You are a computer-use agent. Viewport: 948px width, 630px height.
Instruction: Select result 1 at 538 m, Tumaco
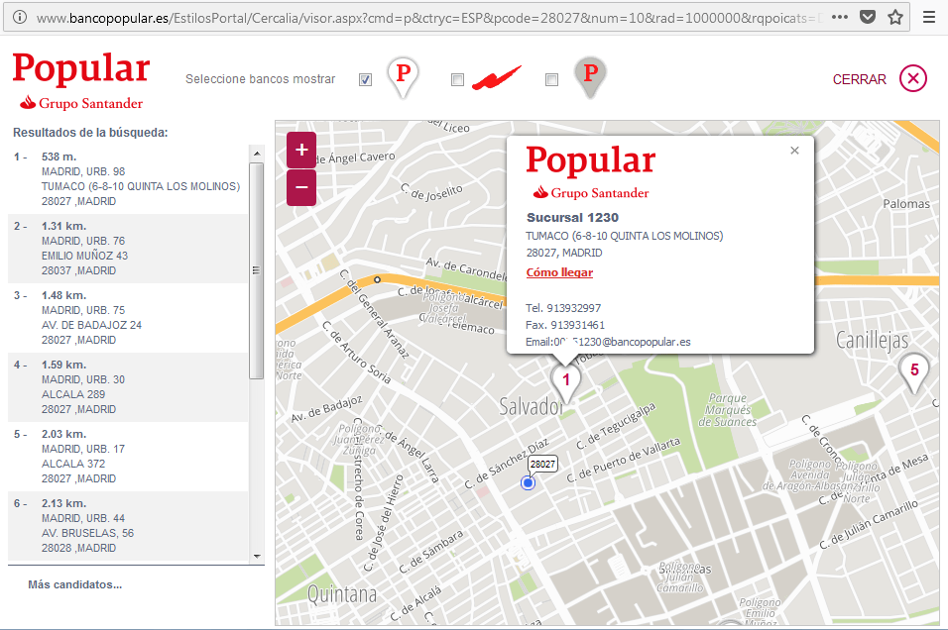pos(128,178)
